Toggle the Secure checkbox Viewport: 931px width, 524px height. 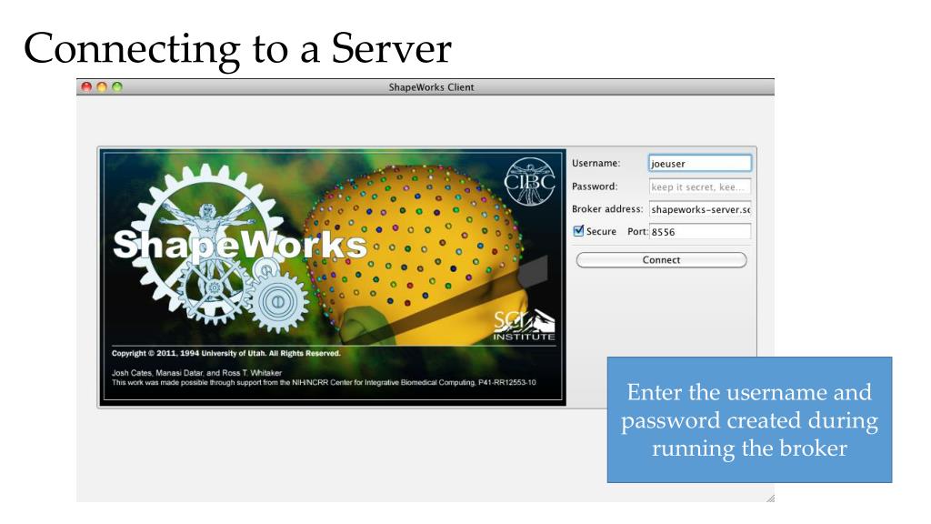point(578,230)
